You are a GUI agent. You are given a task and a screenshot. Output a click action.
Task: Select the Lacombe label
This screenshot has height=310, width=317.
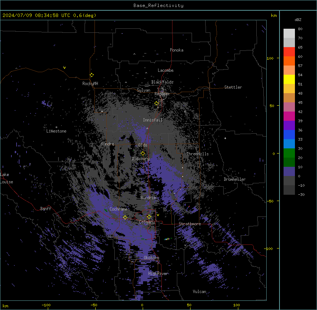coord(165,70)
